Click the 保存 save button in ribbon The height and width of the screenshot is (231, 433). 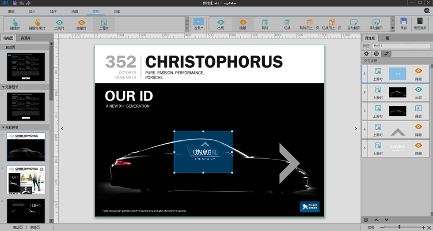(x=403, y=24)
